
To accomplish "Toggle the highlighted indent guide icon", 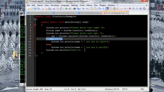I will click(x=107, y=9).
